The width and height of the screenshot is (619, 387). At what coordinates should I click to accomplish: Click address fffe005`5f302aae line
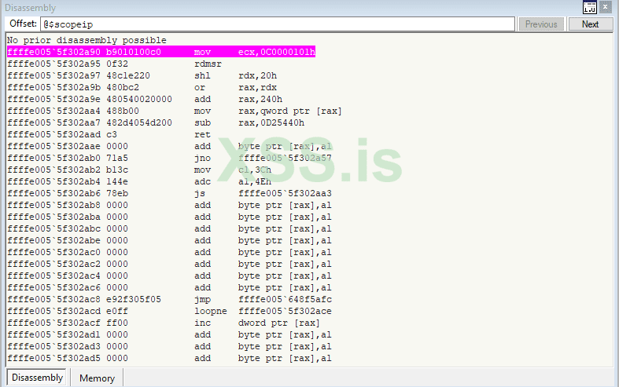click(169, 147)
